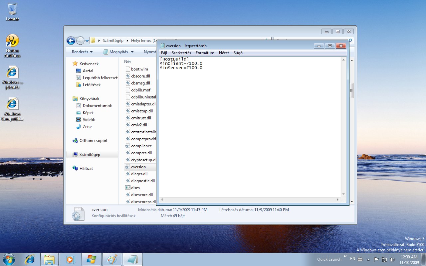Click the clock in the system tray

pos(409,259)
